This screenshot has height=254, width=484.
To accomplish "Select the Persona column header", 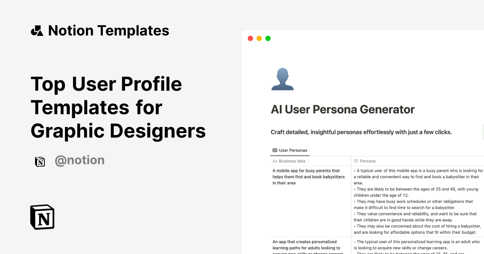I will pyautogui.click(x=368, y=161).
